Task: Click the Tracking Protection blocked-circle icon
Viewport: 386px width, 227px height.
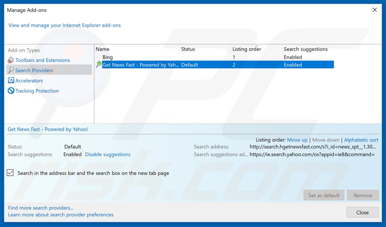Action: click(x=11, y=91)
